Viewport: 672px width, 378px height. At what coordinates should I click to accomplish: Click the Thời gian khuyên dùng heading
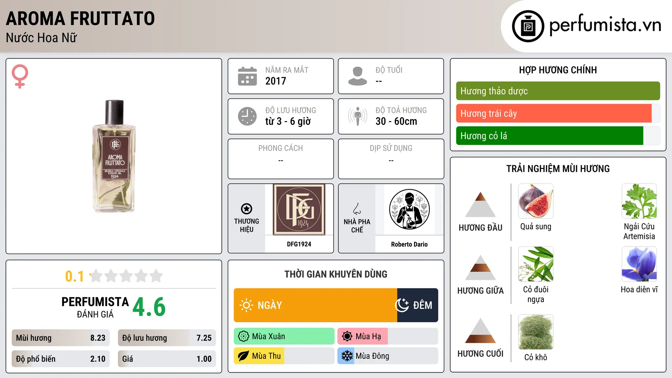(336, 274)
